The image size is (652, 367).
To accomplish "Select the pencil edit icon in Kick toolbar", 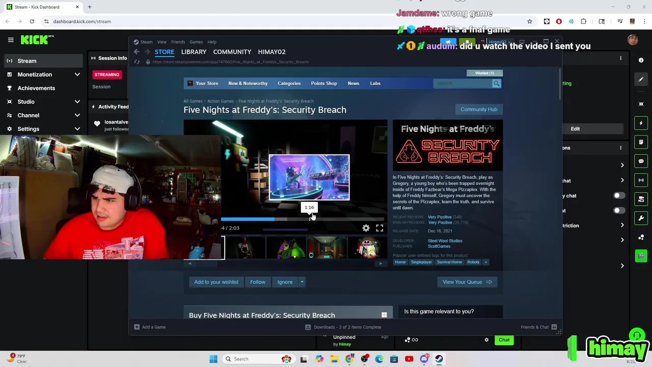I will pos(641,79).
